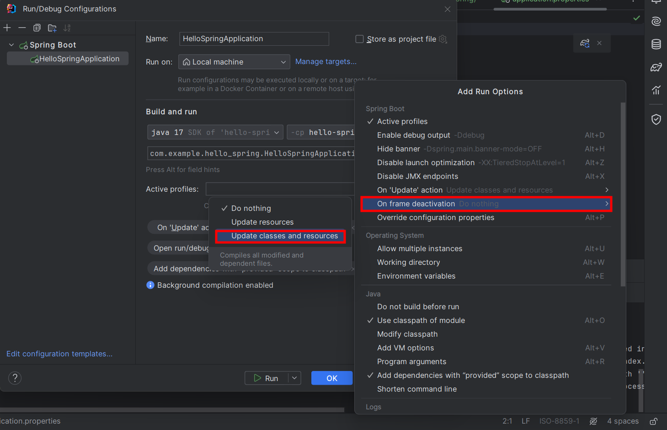Click the Manage targets link
This screenshot has height=430, width=667.
coord(326,61)
